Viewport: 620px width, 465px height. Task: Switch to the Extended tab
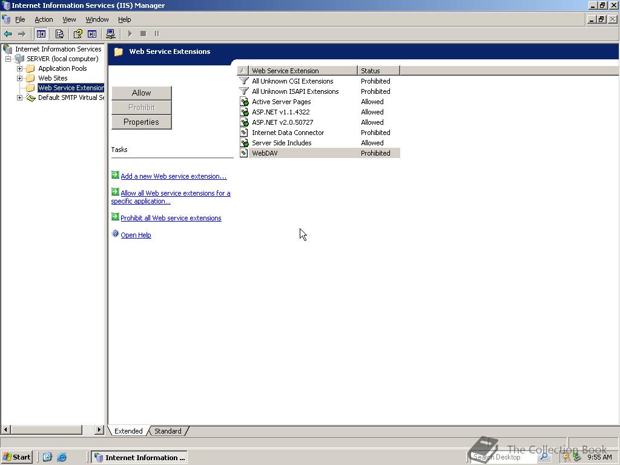128,431
